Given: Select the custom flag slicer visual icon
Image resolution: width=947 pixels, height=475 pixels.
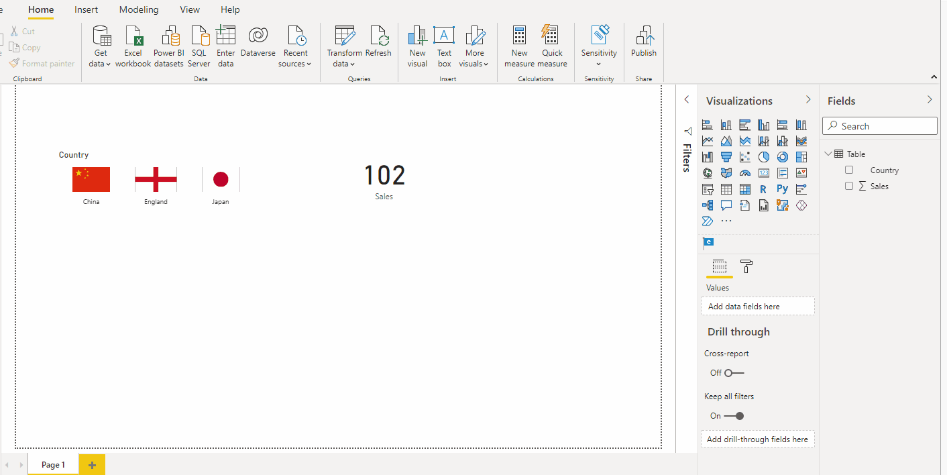Looking at the screenshot, I should pyautogui.click(x=708, y=242).
